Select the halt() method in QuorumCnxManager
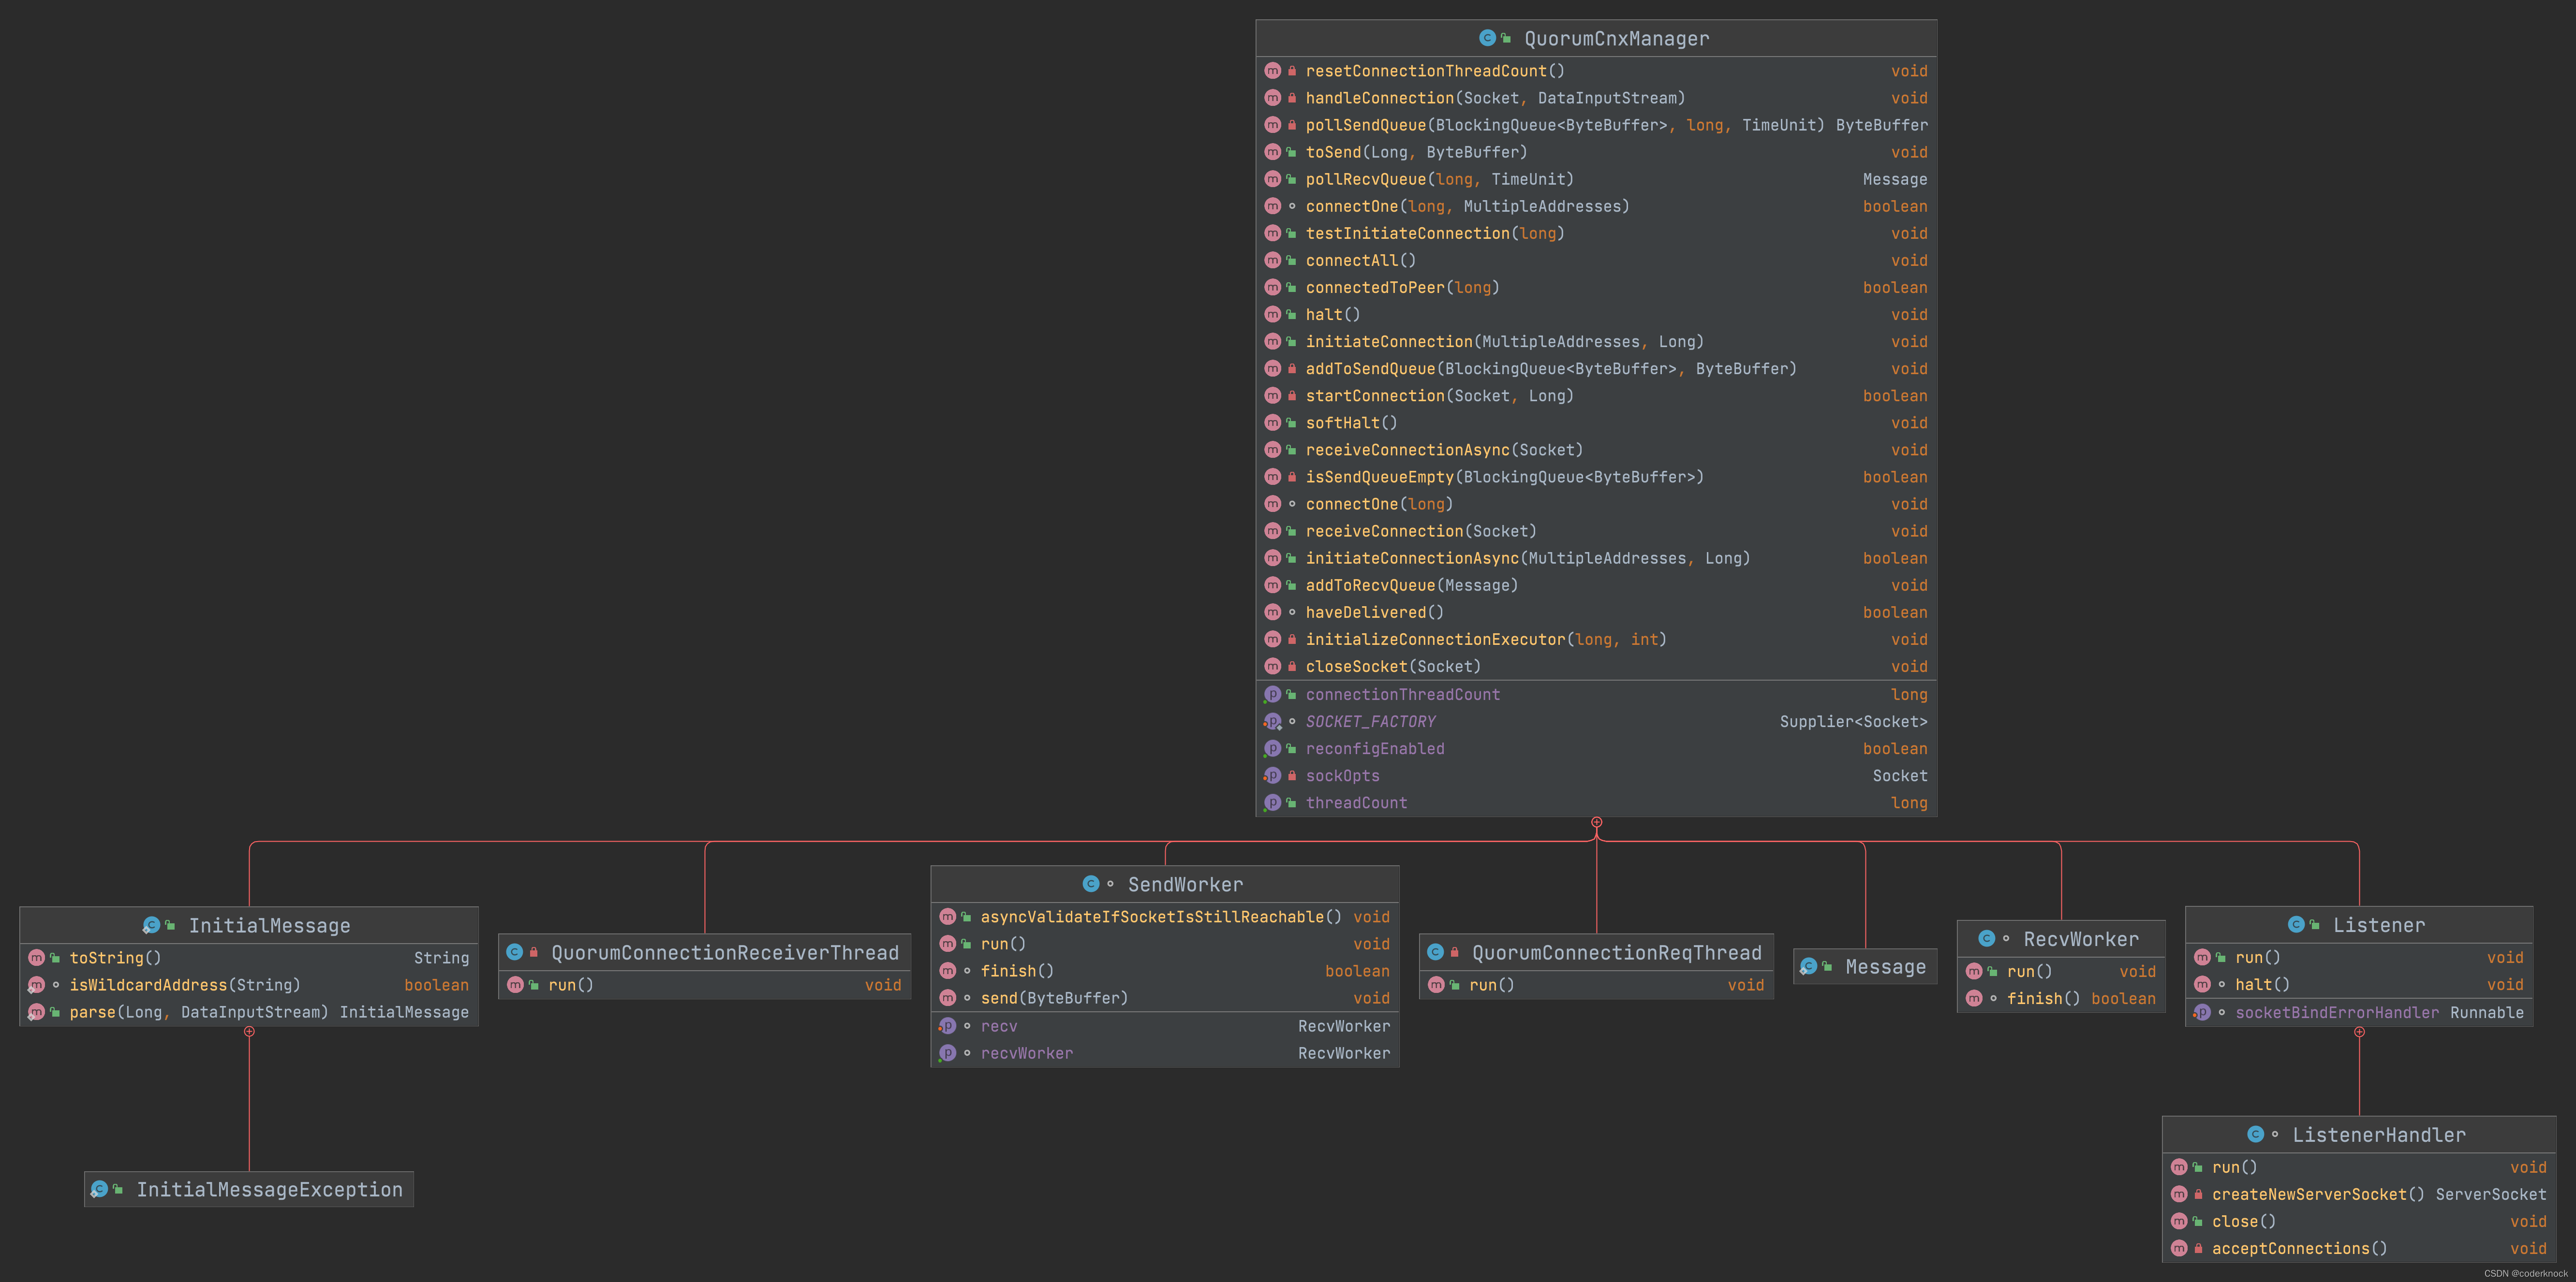 point(1332,315)
